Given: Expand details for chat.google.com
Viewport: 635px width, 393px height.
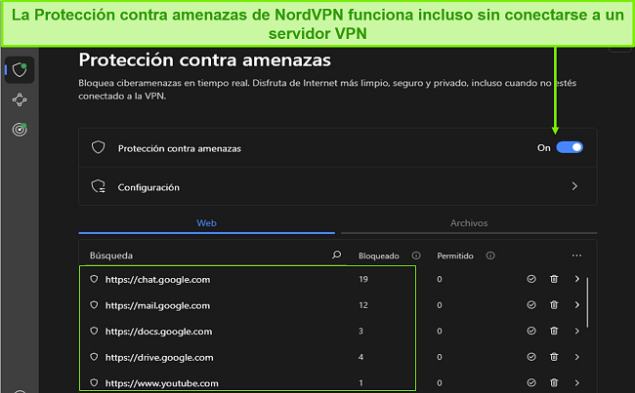Looking at the screenshot, I should [577, 279].
